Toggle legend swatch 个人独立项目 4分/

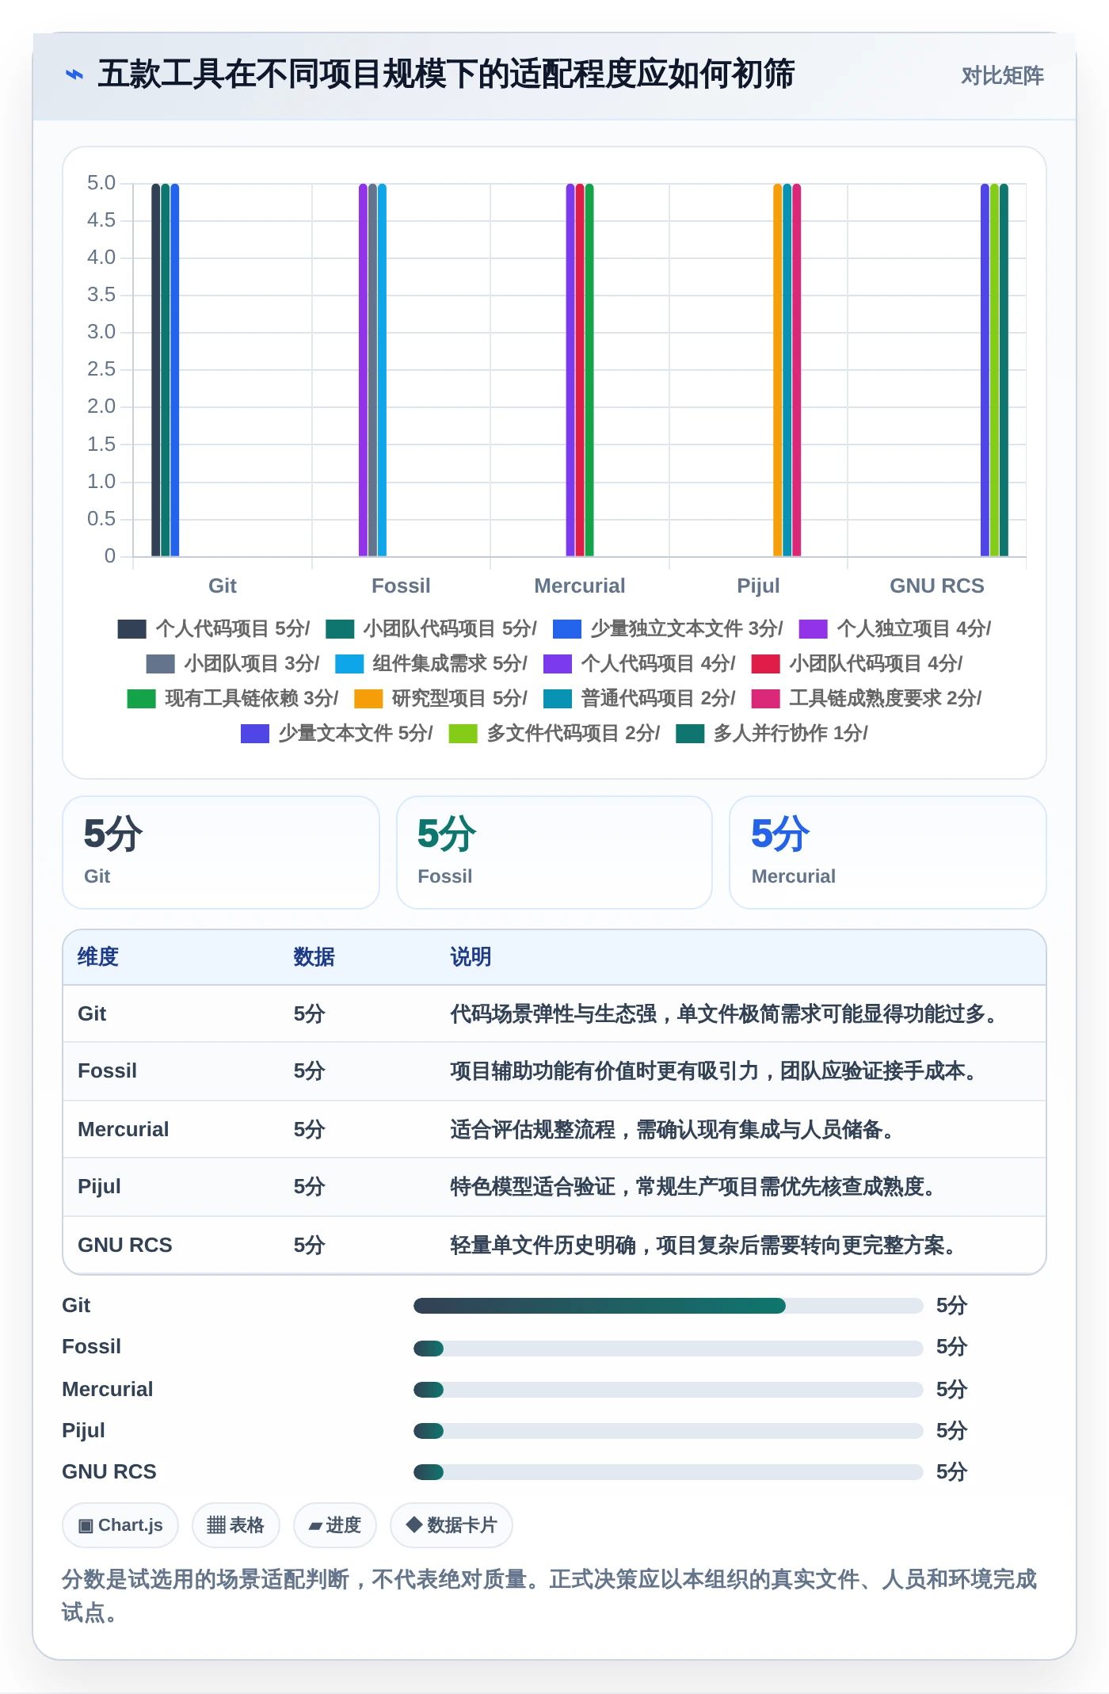pos(814,629)
